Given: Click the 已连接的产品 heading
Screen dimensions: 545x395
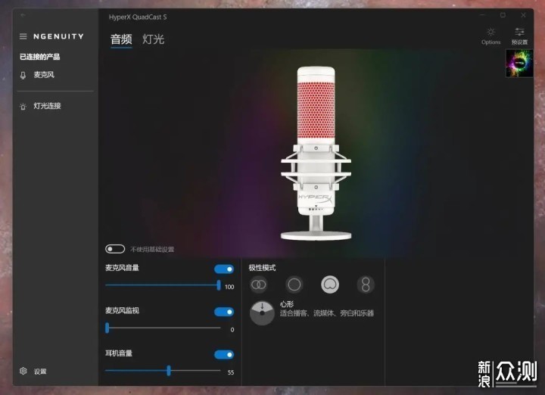Looking at the screenshot, I should pyautogui.click(x=39, y=57).
